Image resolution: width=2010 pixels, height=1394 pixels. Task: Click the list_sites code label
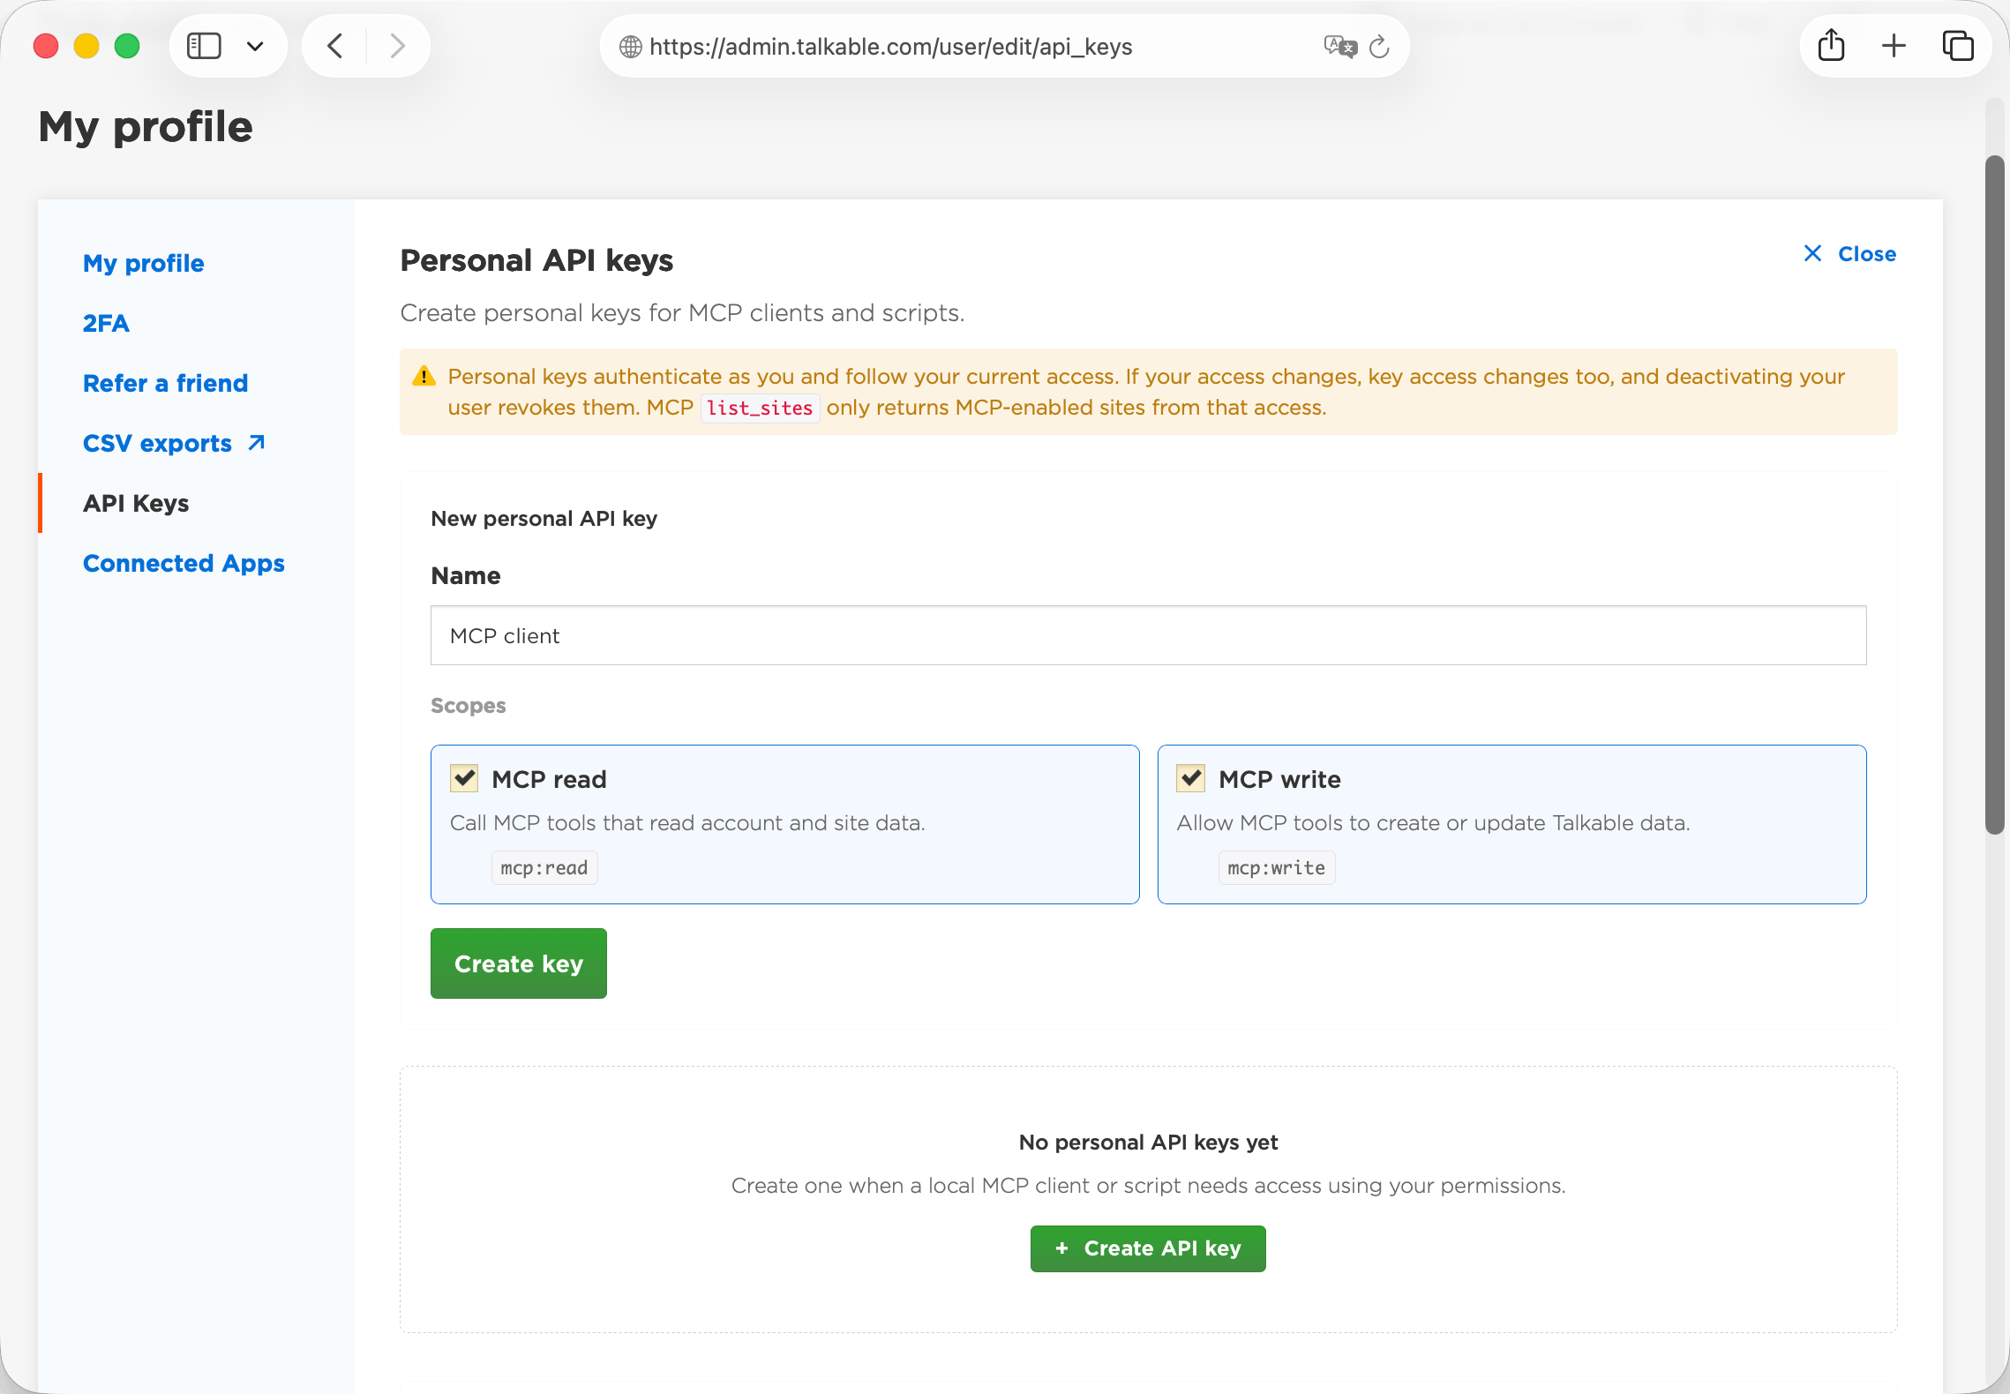click(760, 408)
